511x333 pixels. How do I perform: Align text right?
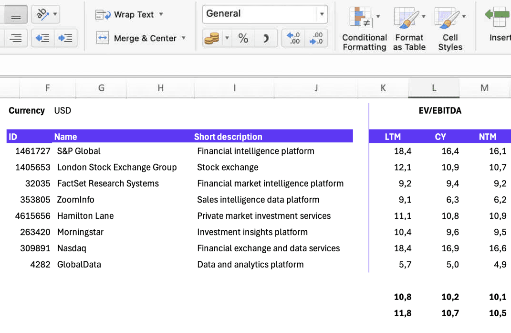pos(15,38)
